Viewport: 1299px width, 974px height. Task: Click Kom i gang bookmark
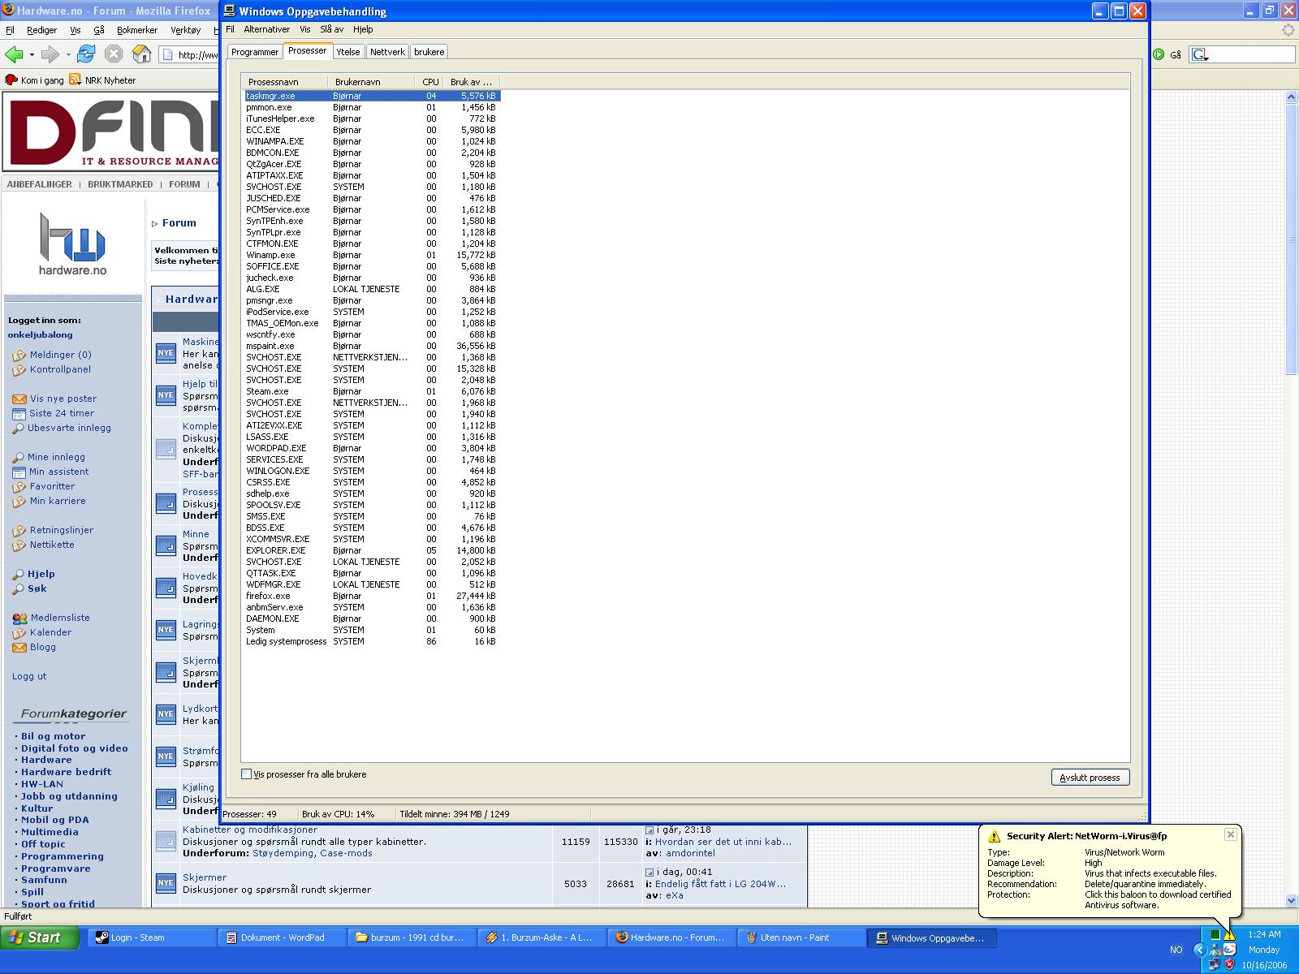tap(35, 80)
